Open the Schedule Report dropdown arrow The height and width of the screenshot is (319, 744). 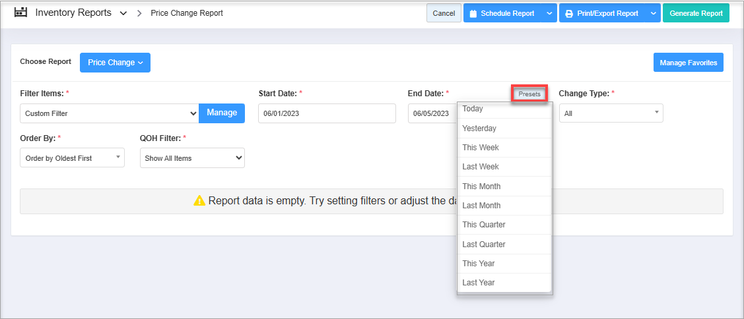550,13
